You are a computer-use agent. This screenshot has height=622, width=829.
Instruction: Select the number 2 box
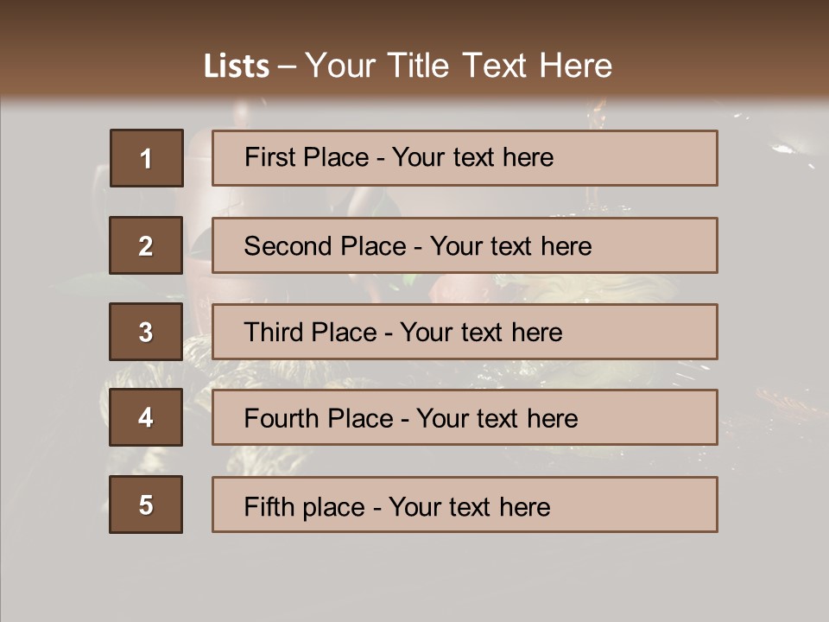coord(146,245)
